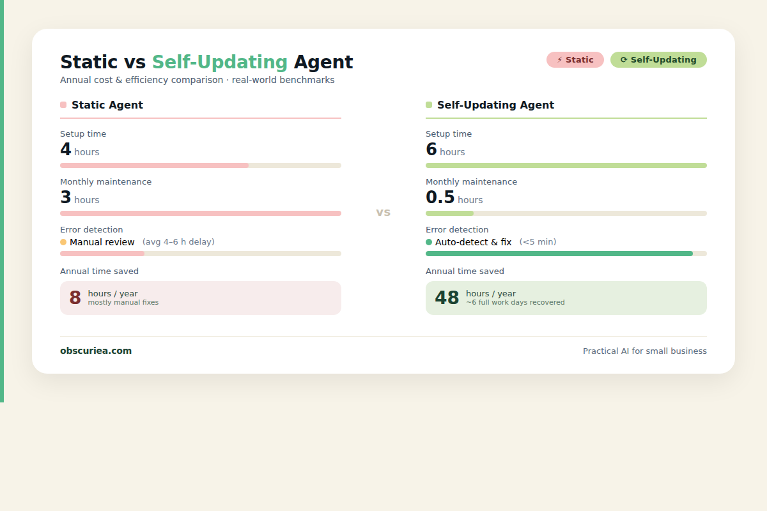Click the Self-Updating monthly maintenance bar
Viewport: 767px width, 511px height.
point(566,213)
